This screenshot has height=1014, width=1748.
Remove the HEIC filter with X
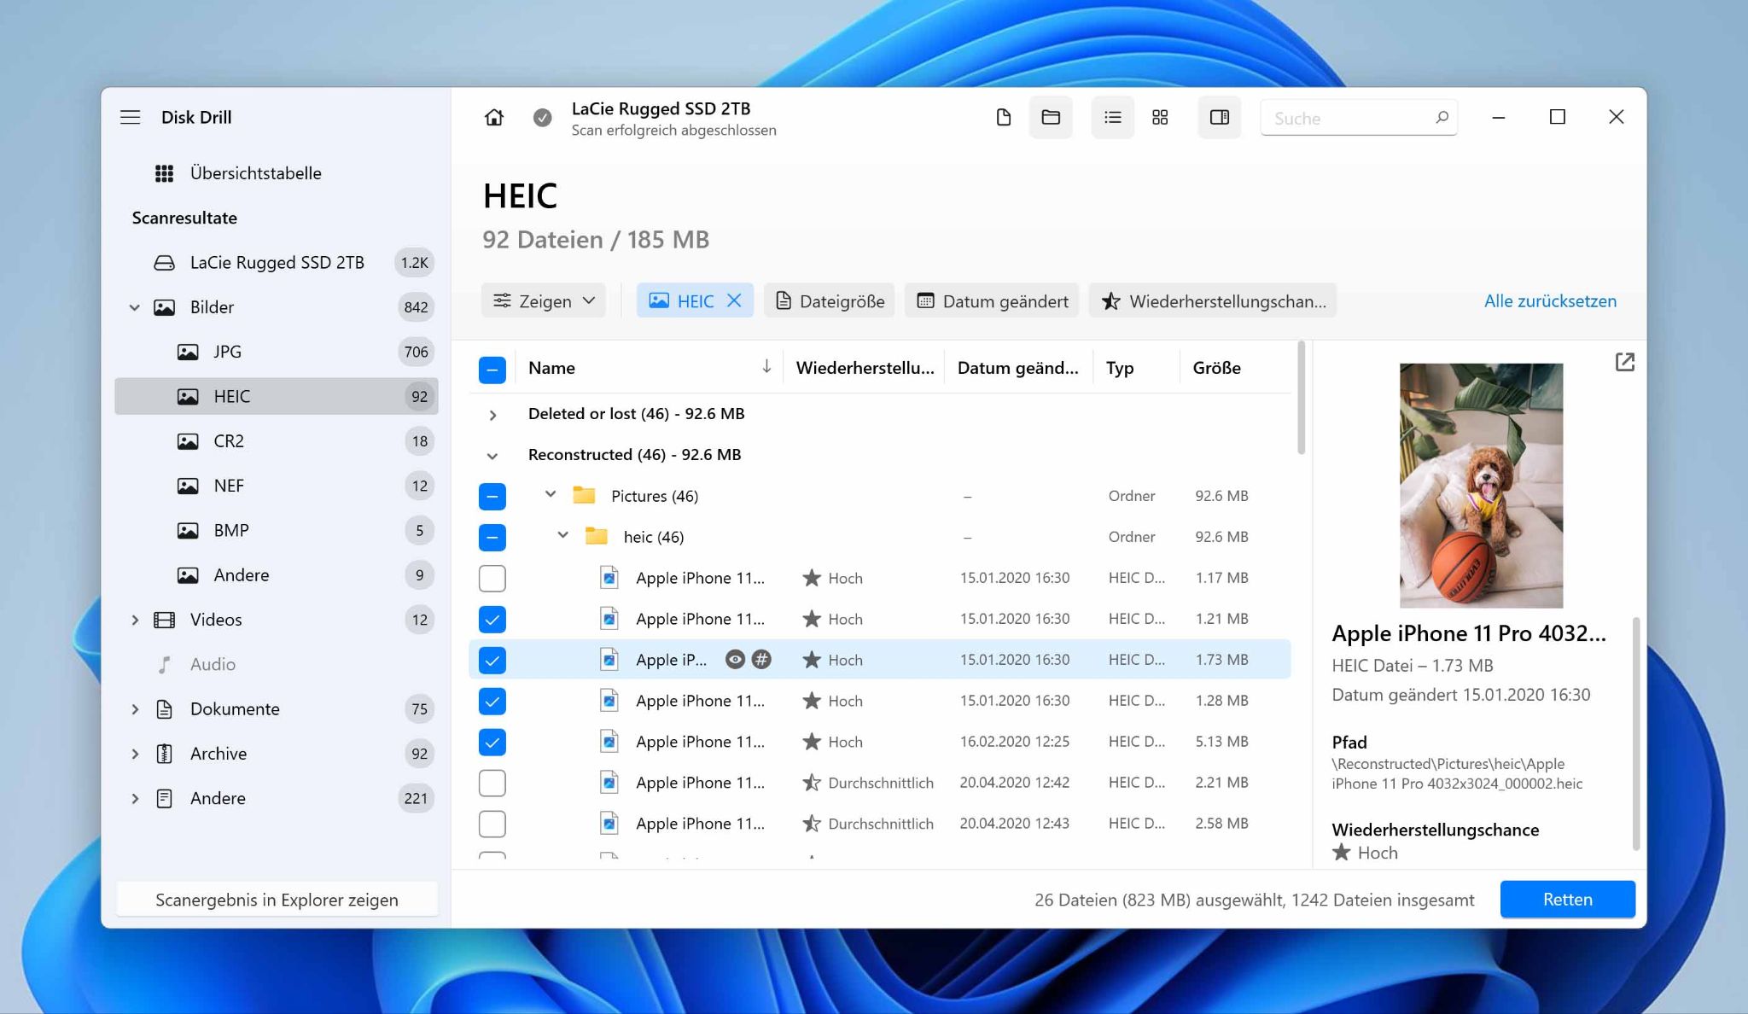point(734,300)
